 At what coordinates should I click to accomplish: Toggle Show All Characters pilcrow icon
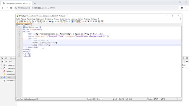[70, 21]
